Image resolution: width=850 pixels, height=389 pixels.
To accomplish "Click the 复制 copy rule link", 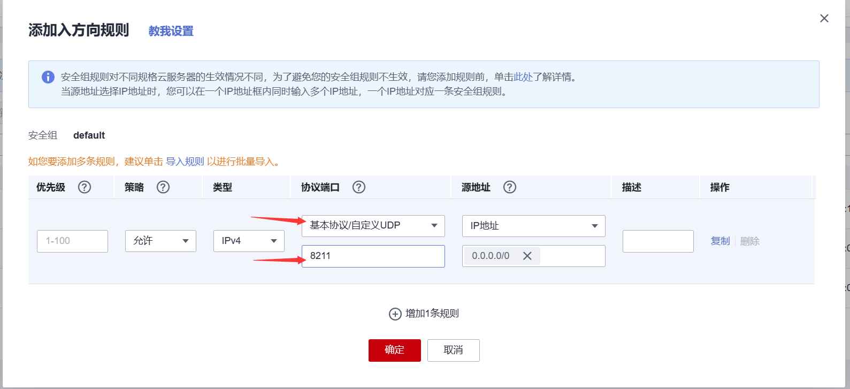I will (x=719, y=241).
